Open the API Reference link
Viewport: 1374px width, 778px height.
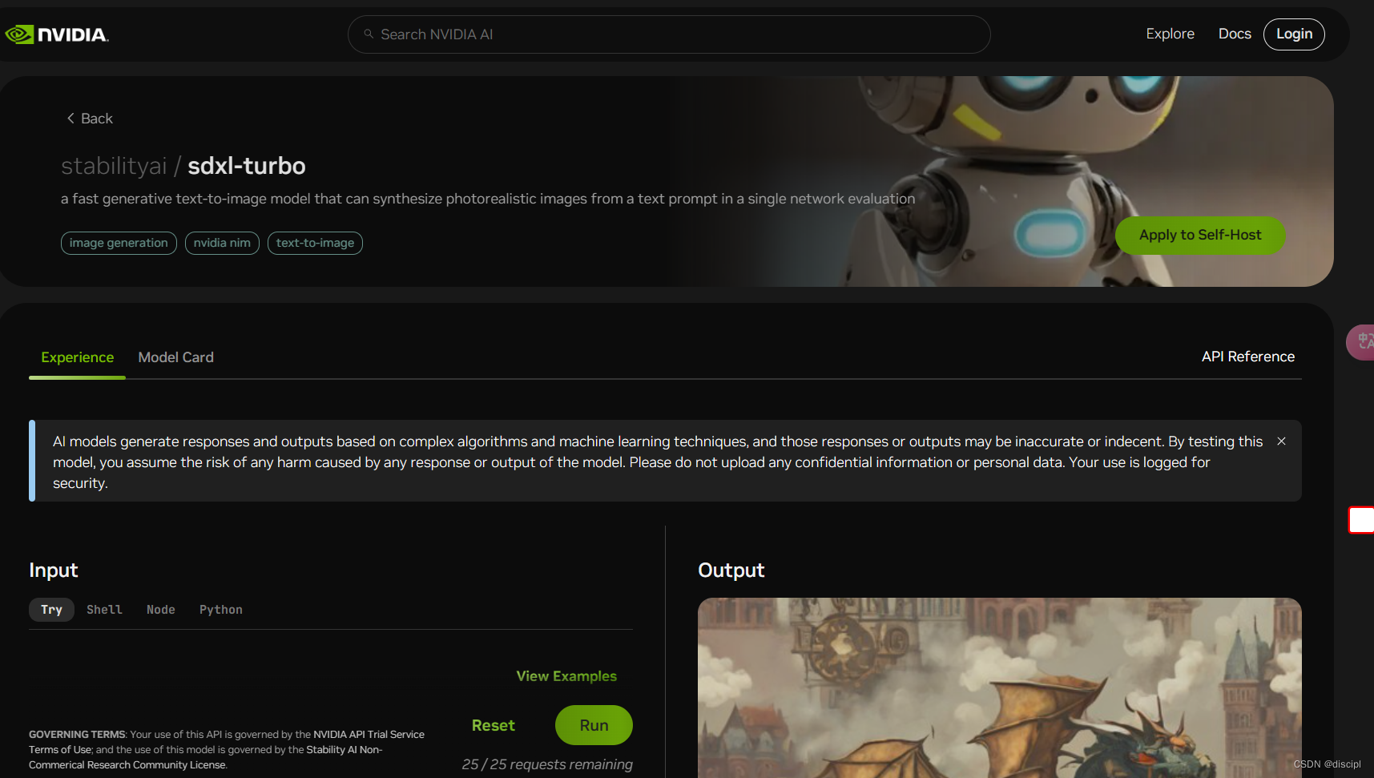[x=1248, y=357]
